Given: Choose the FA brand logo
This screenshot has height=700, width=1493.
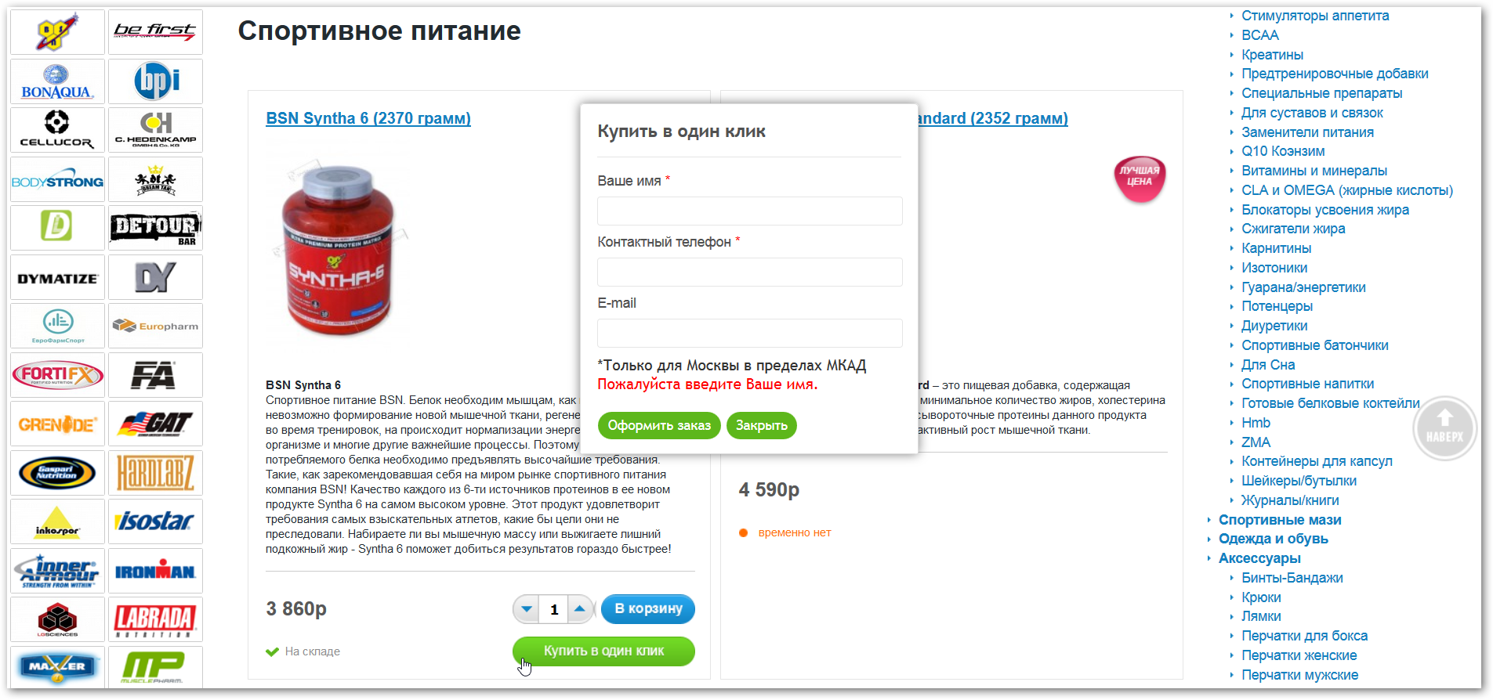Looking at the screenshot, I should pyautogui.click(x=155, y=375).
